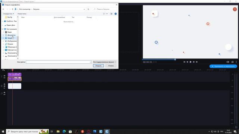This screenshot has width=239, height=134.
Task: Go up one folder level
Action: coord(12,9)
